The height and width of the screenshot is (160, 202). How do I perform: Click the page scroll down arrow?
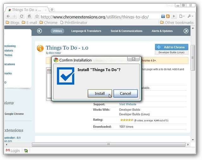[x=193, y=140]
